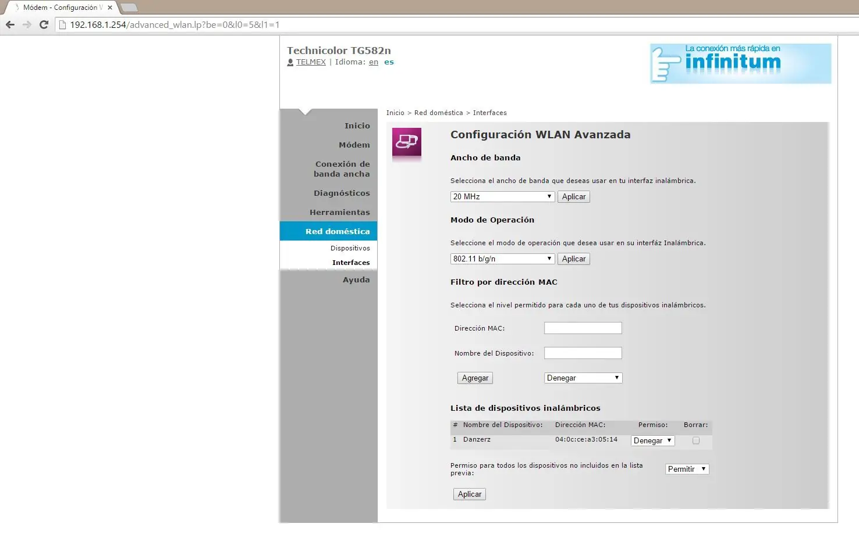Open Conexión de banda ancha menu
Screen dimensions: 859x545
(x=342, y=169)
